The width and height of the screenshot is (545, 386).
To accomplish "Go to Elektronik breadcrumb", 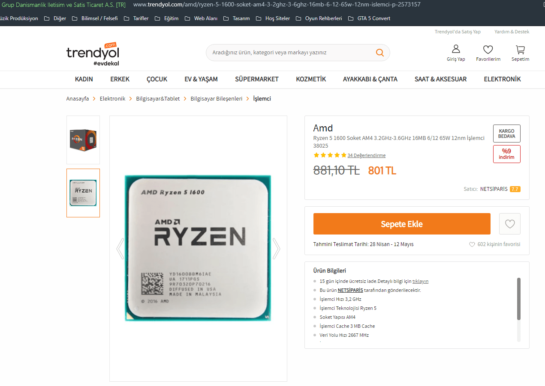I will pyautogui.click(x=112, y=99).
